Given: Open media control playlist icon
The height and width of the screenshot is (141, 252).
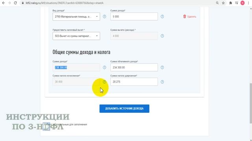Looking at the screenshot, I should pos(236,3).
